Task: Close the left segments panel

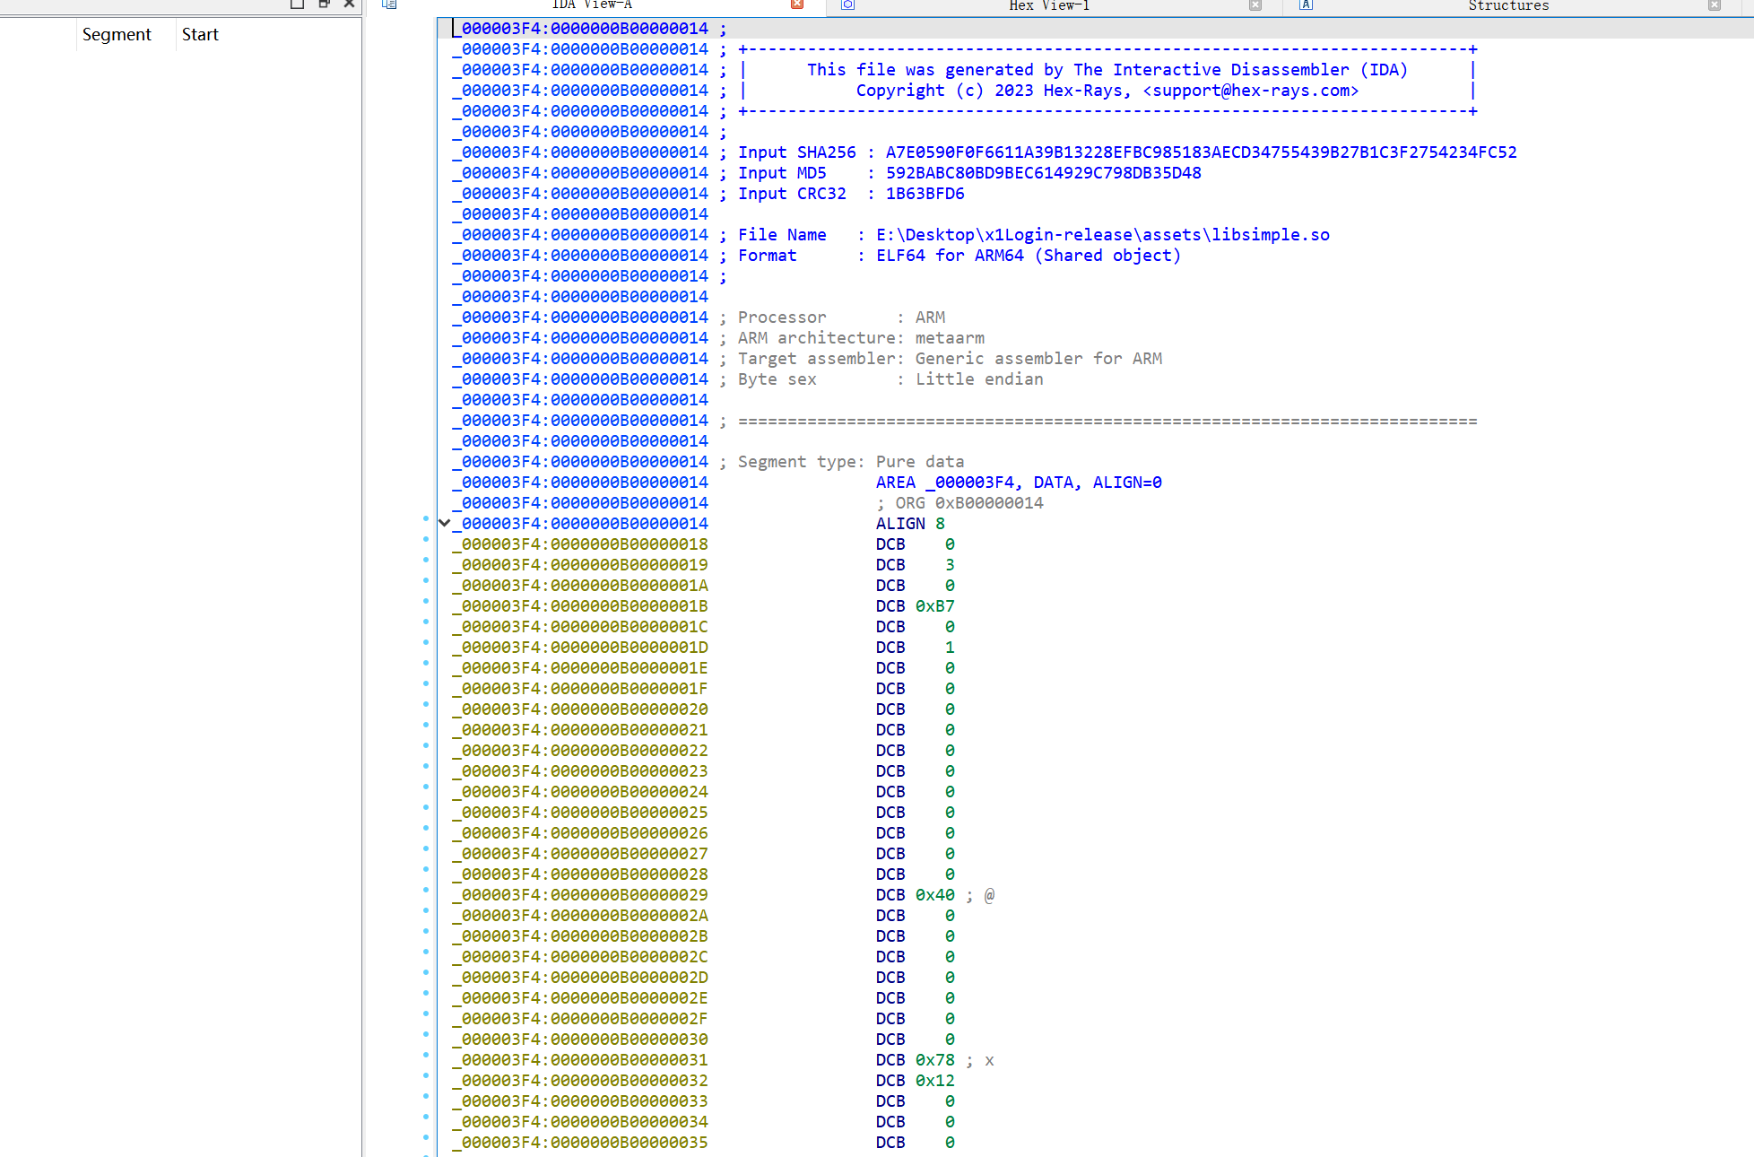Action: point(350,4)
